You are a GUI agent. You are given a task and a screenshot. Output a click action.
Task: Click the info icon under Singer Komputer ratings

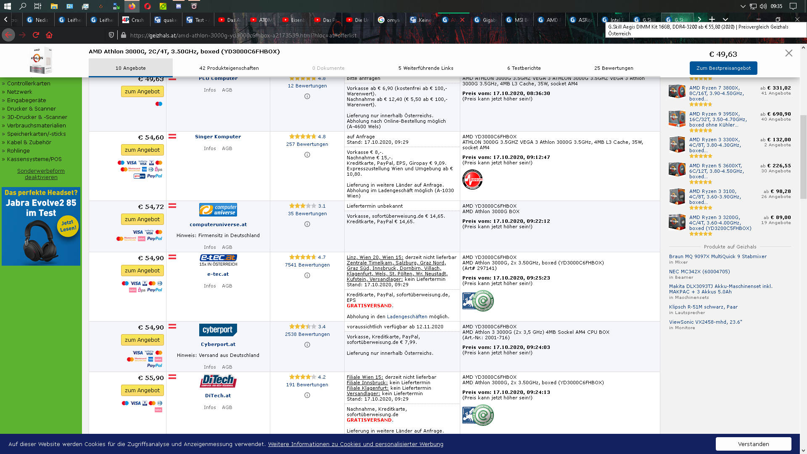[307, 155]
